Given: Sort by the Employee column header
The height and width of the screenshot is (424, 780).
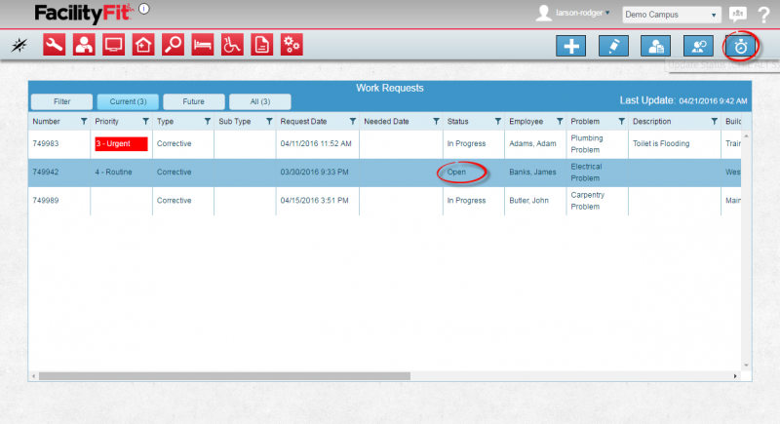Looking at the screenshot, I should [526, 121].
